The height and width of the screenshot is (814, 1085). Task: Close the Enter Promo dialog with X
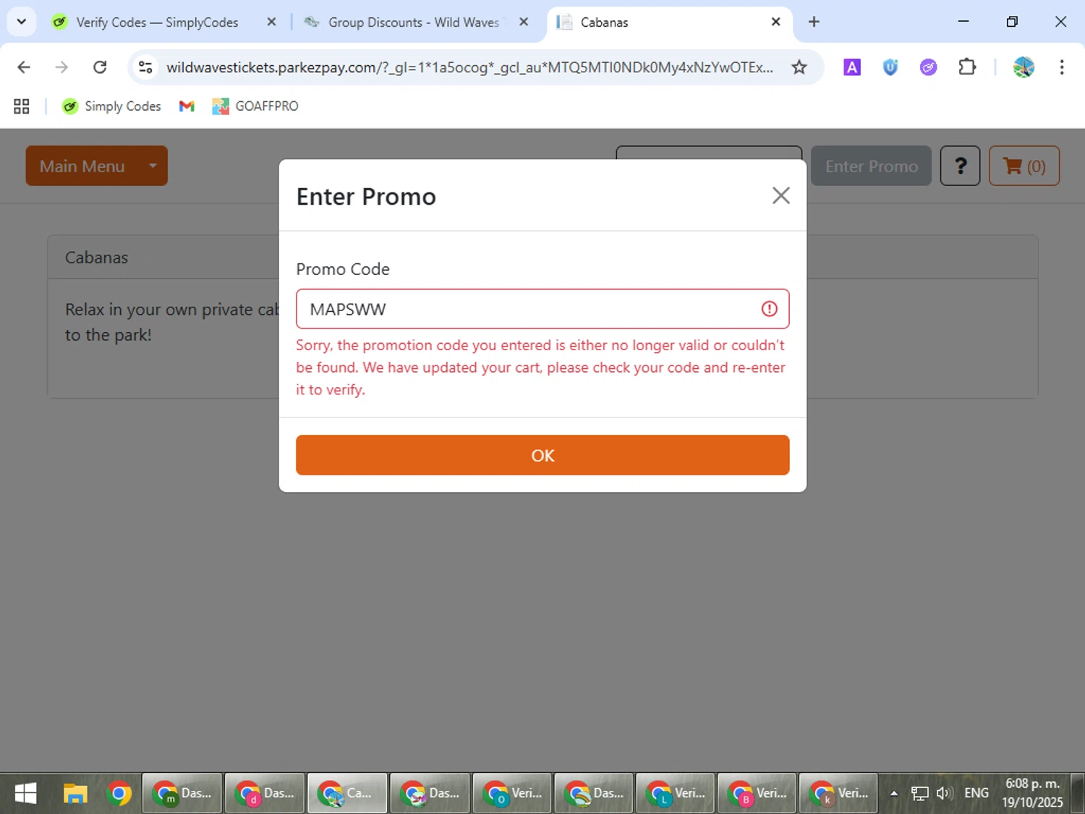click(x=780, y=195)
